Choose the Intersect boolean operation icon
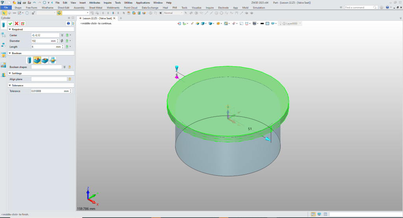Viewport: 403px width, 218px height. click(x=52, y=60)
